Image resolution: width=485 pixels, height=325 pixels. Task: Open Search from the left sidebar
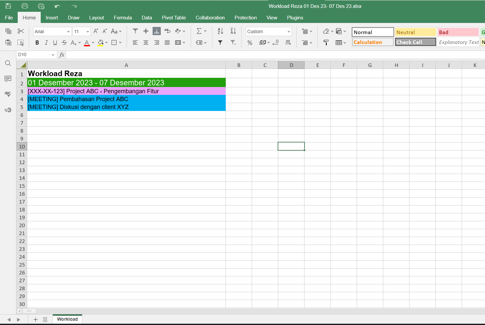8,63
